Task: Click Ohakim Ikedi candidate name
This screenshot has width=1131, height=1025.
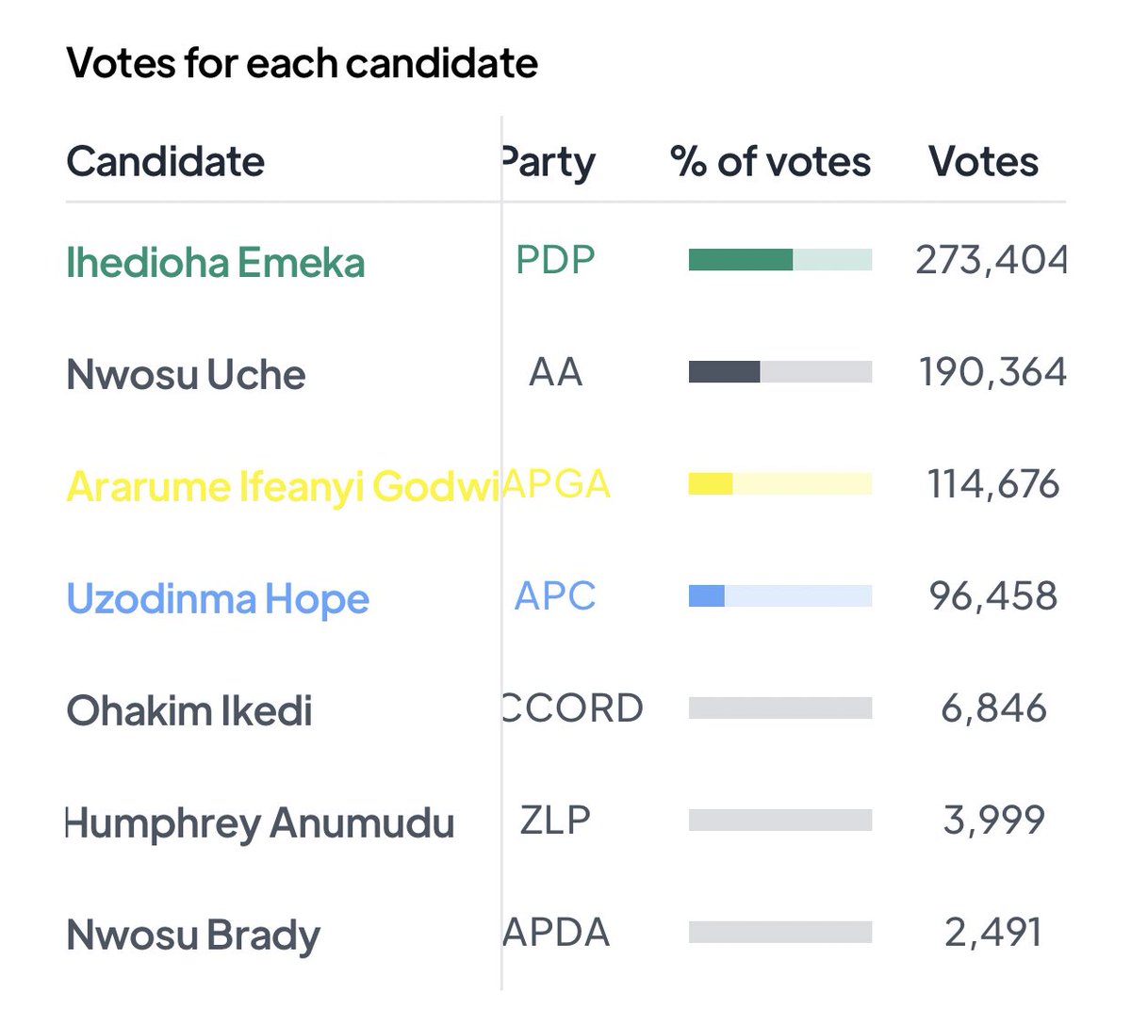Action: 188,711
